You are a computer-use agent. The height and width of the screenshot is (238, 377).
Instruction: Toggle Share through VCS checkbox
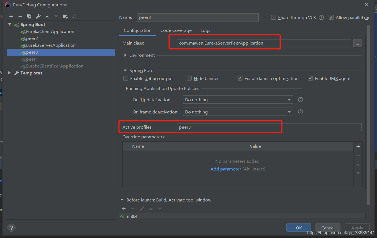tap(273, 17)
